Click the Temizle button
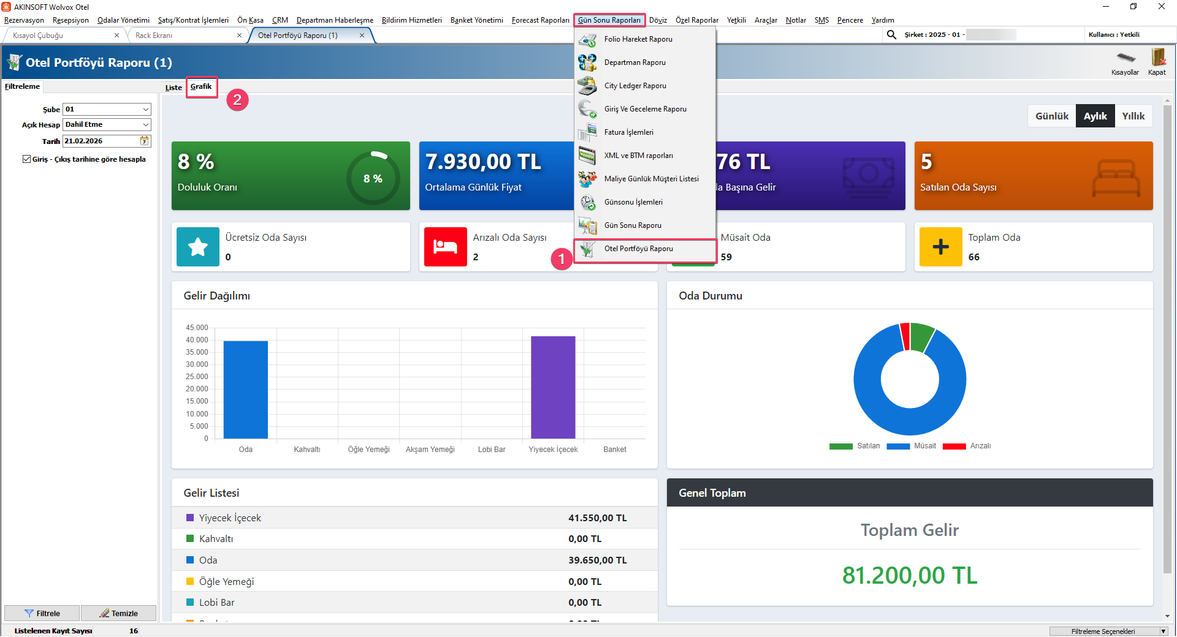Screen dimensions: 1177x637 pos(119,613)
